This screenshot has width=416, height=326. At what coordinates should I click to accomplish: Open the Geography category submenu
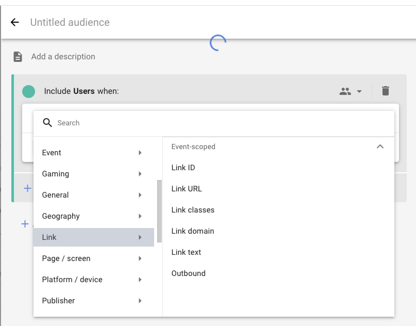[x=93, y=216]
